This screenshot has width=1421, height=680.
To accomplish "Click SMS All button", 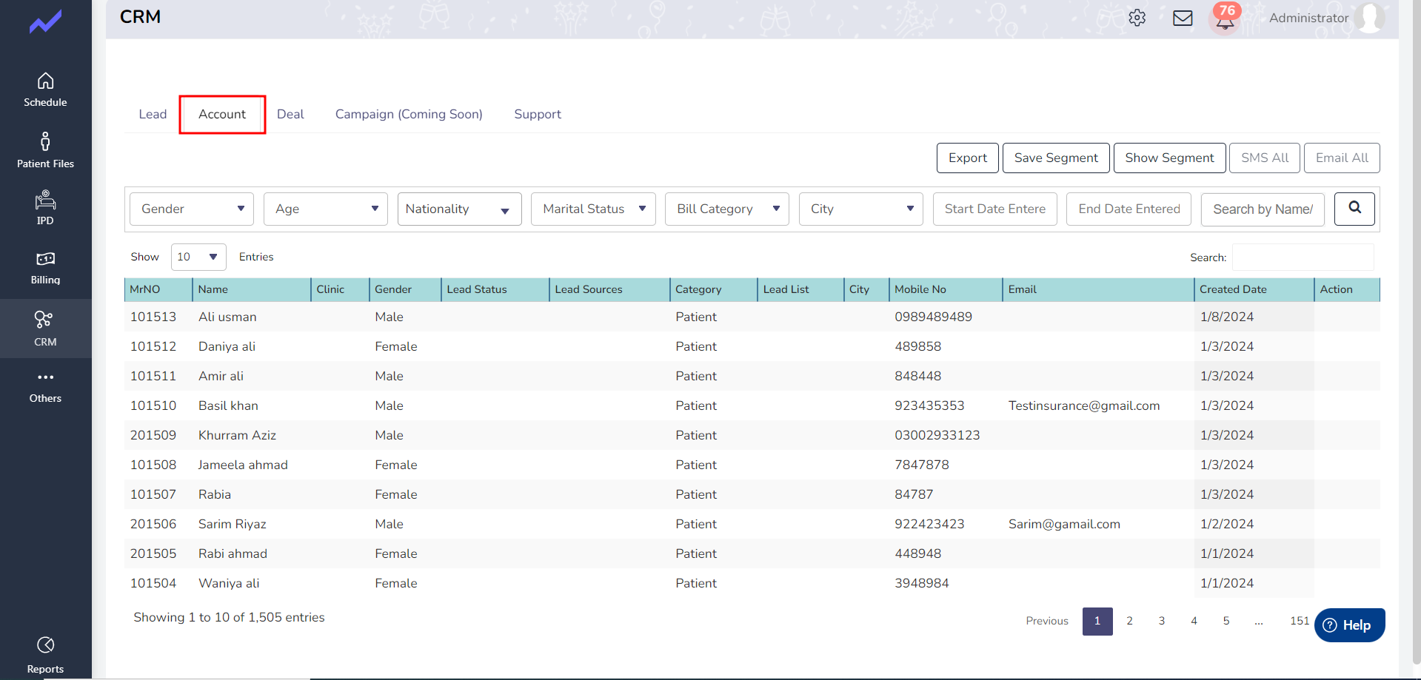I will [1265, 158].
